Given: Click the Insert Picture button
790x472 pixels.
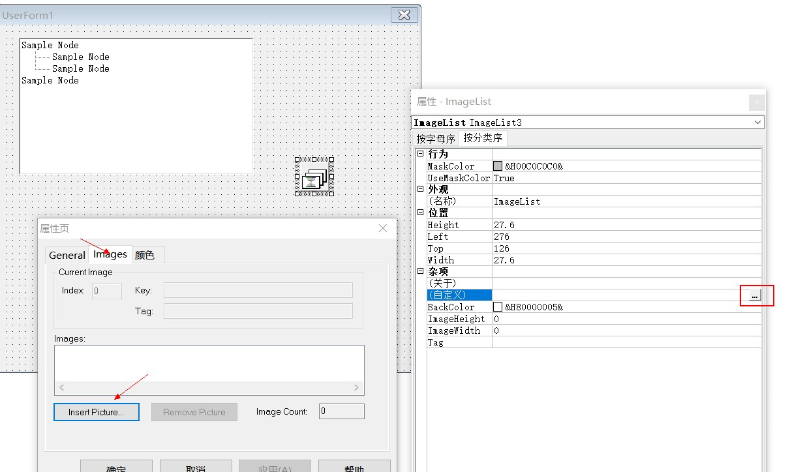Looking at the screenshot, I should (96, 411).
